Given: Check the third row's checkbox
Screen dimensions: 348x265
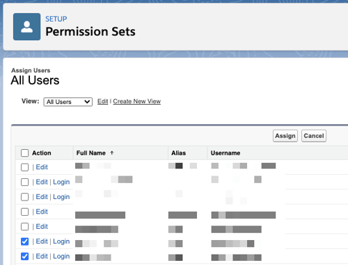Looking at the screenshot, I should pos(24,197).
